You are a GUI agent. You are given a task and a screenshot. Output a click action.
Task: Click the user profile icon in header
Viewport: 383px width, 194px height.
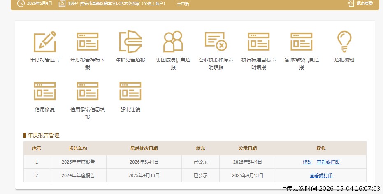(62, 3)
